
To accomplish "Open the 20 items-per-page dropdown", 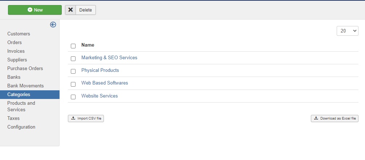I will coord(347,31).
